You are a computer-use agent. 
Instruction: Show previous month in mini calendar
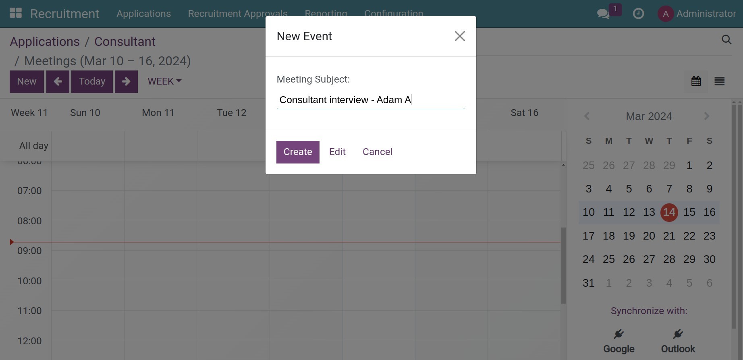pyautogui.click(x=587, y=116)
